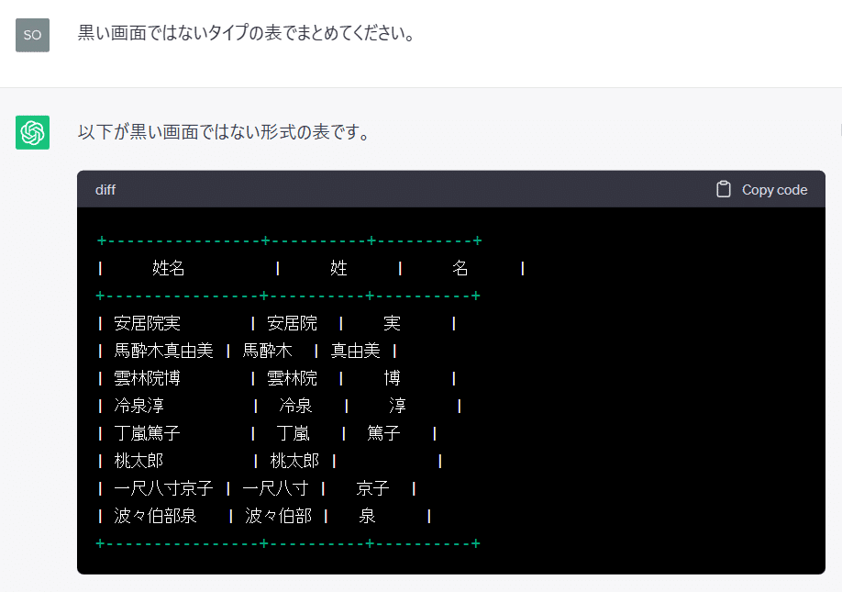
Task: Click the cell 雲林院博
Action: click(147, 378)
